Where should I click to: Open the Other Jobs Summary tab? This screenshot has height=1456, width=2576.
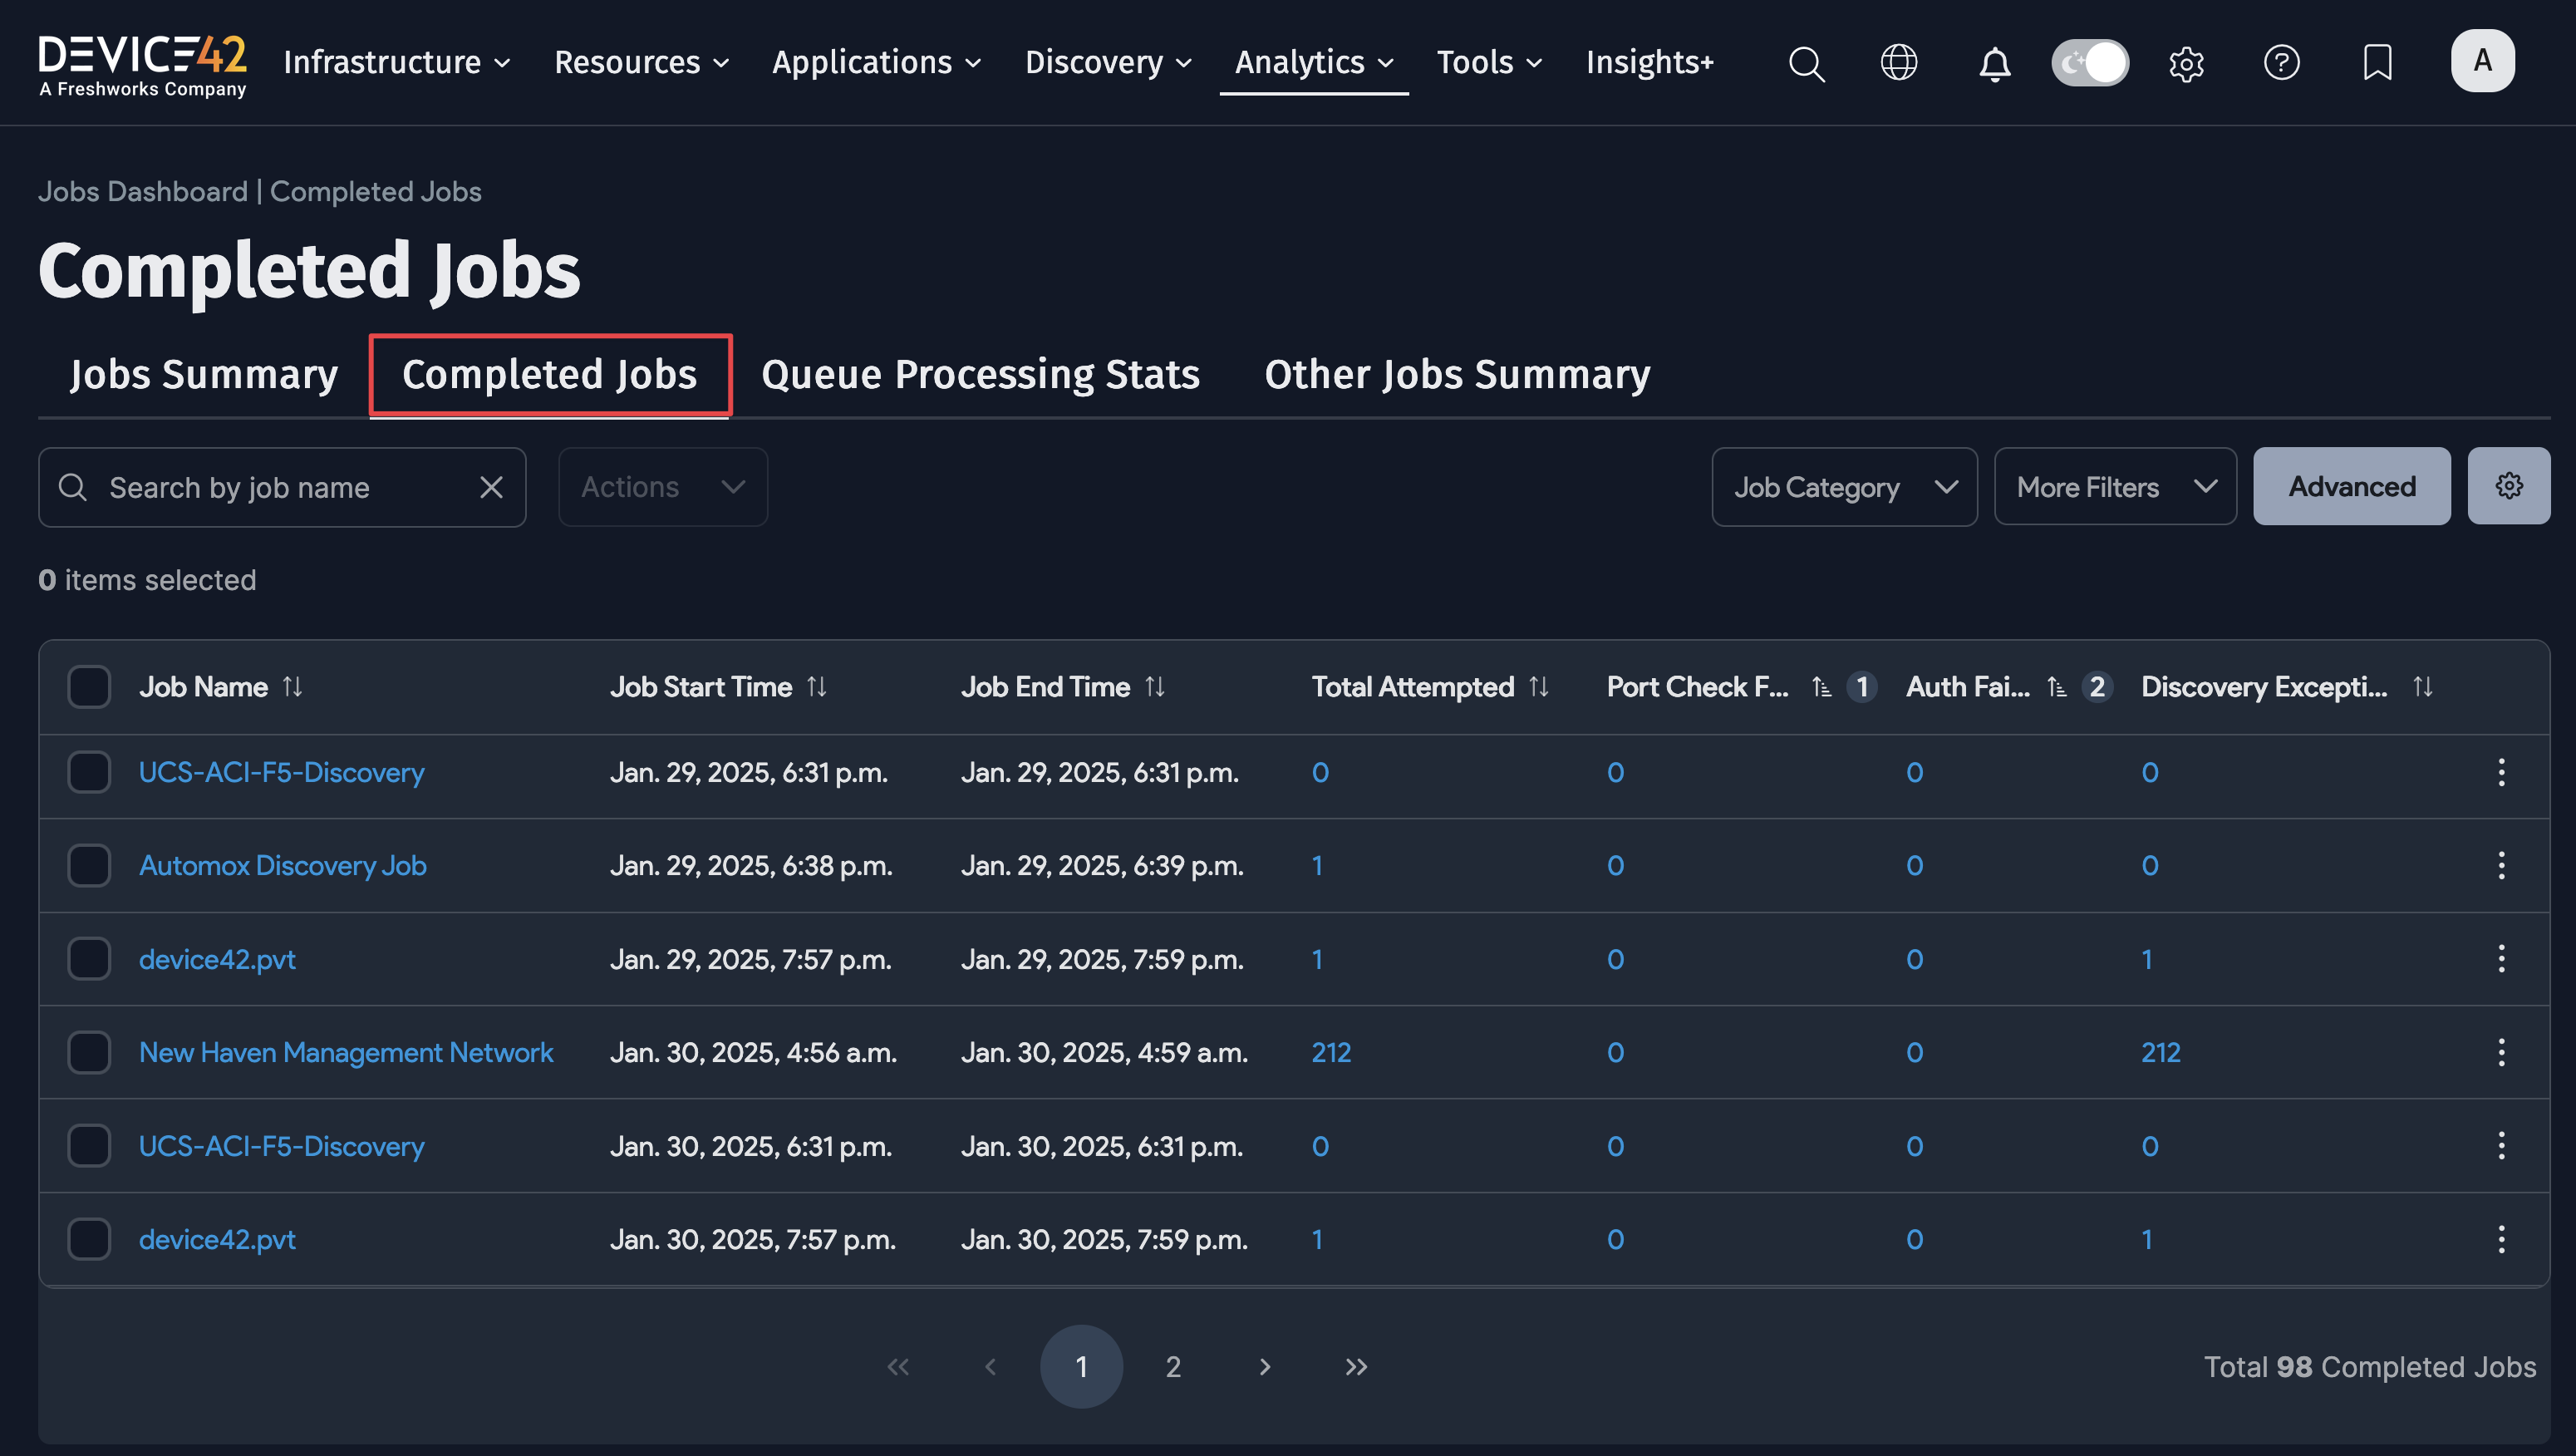[x=1457, y=374]
